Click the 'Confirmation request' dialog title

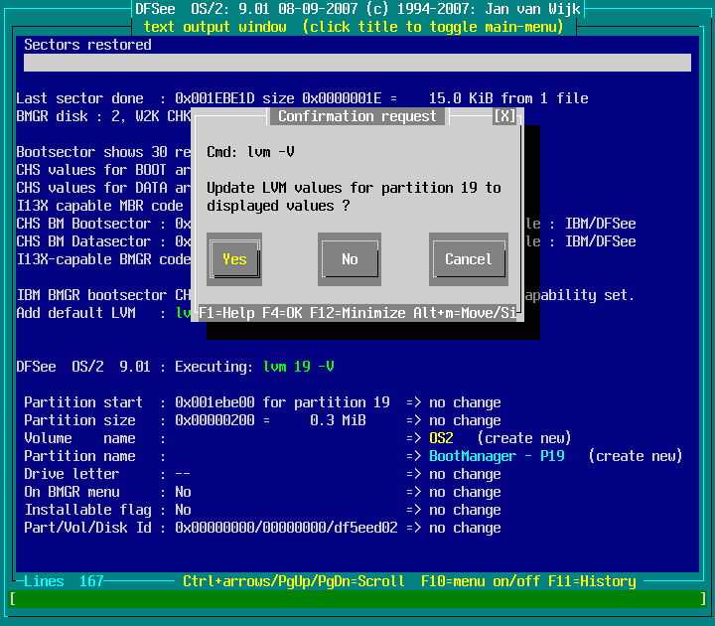tap(357, 116)
